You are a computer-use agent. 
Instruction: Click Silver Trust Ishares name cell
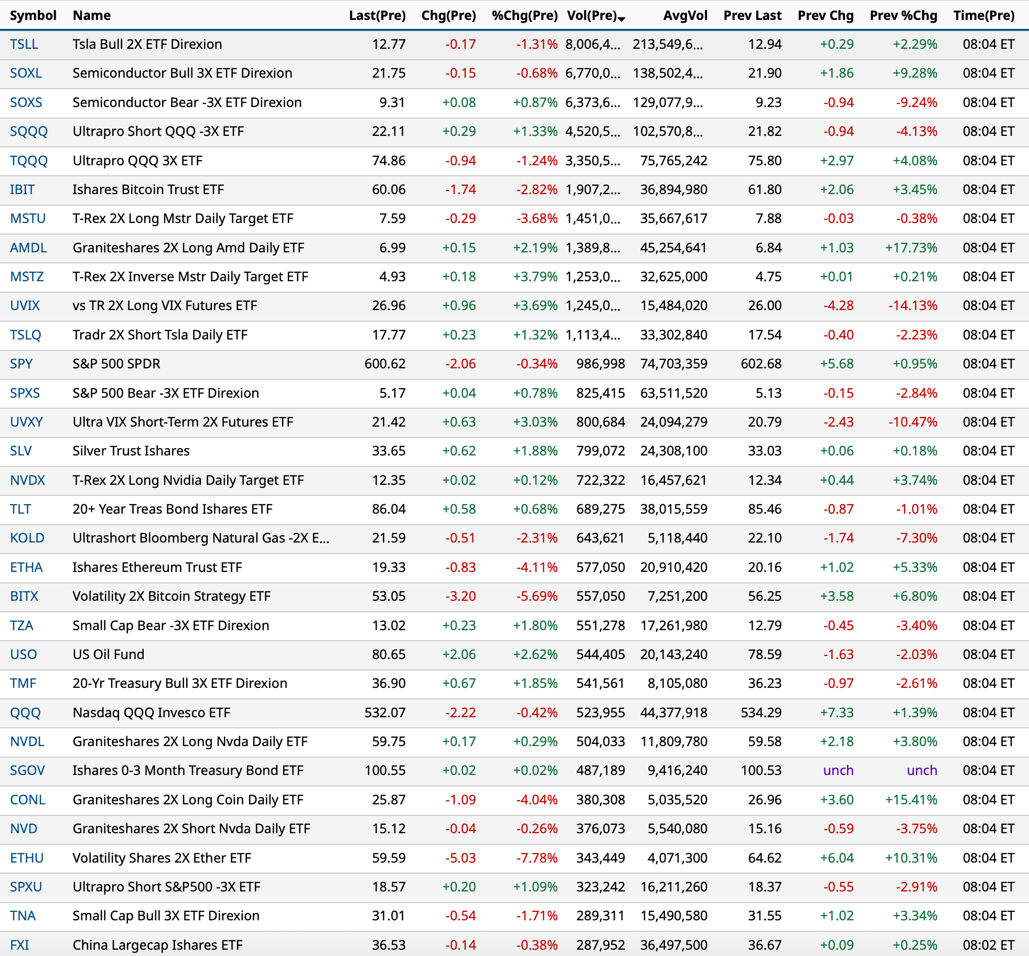pyautogui.click(x=131, y=451)
